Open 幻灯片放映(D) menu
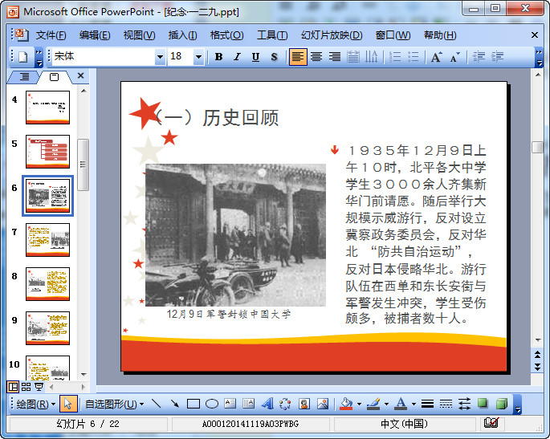The width and height of the screenshot is (550, 439). click(x=332, y=35)
